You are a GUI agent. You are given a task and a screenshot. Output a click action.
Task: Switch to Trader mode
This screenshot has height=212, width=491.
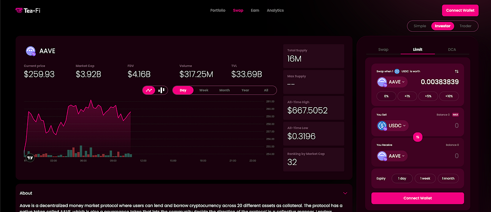tap(465, 26)
